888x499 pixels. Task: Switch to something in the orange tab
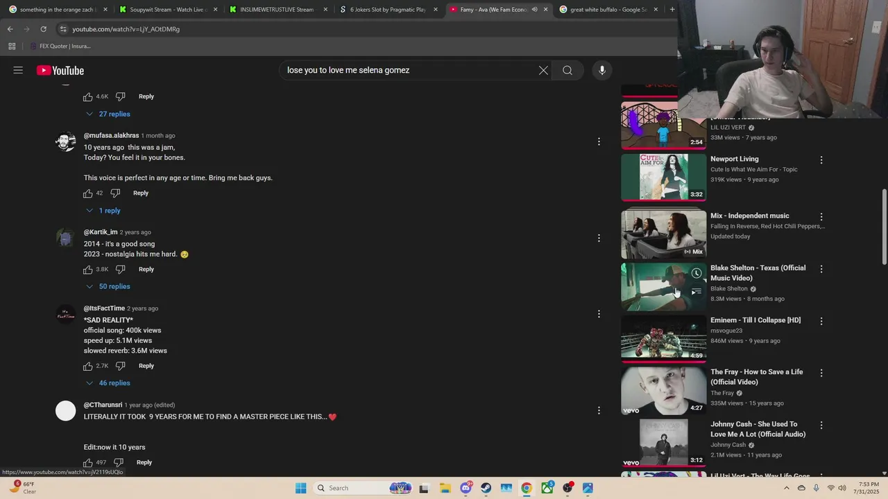pyautogui.click(x=58, y=10)
